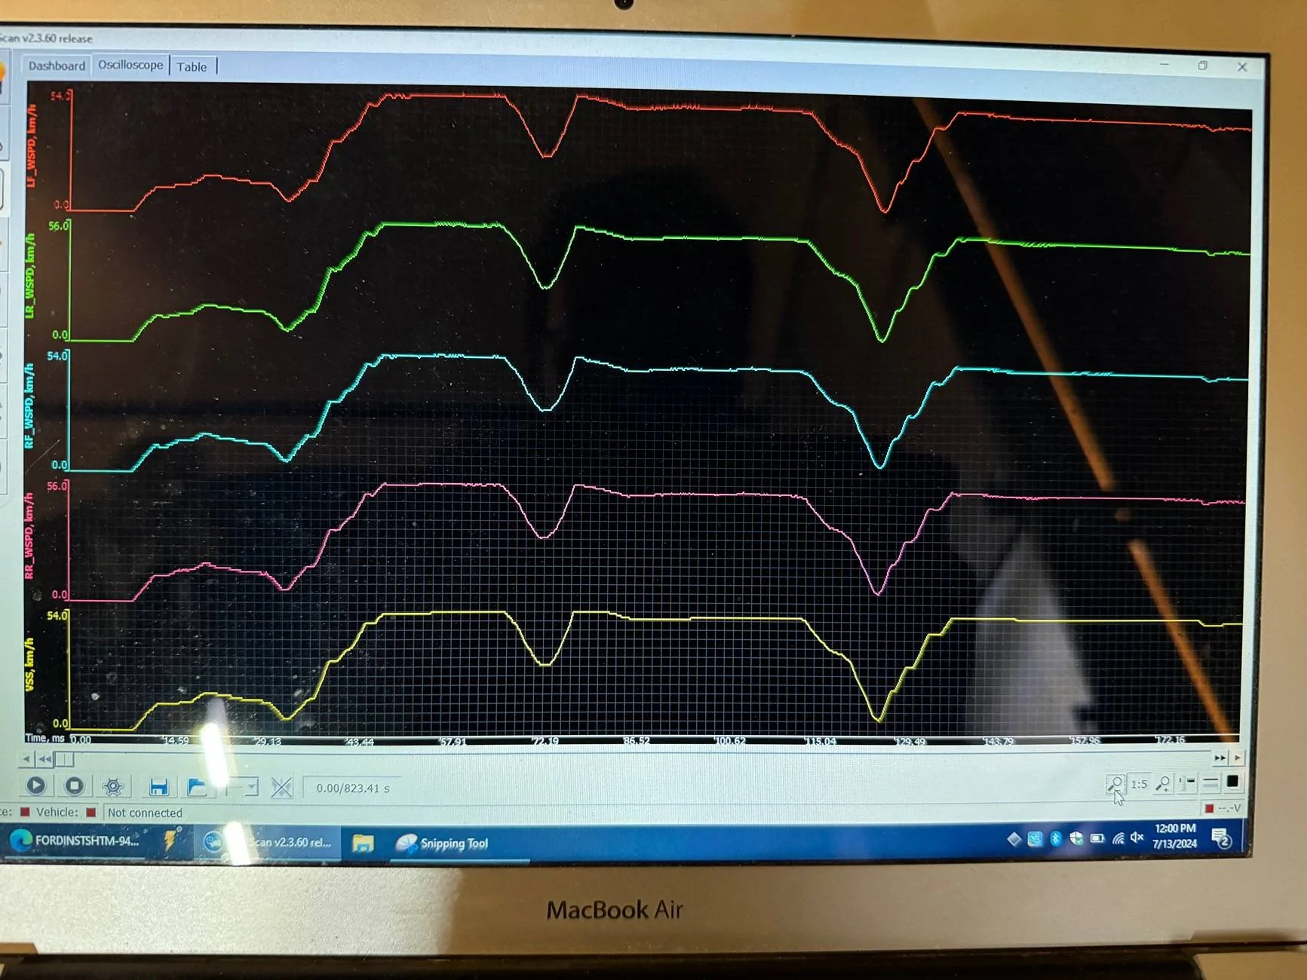Click the 100.62 time axis marker
Screen dimensions: 1307x980
[730, 741]
